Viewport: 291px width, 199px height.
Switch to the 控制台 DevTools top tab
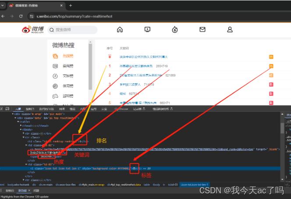click(x=30, y=109)
